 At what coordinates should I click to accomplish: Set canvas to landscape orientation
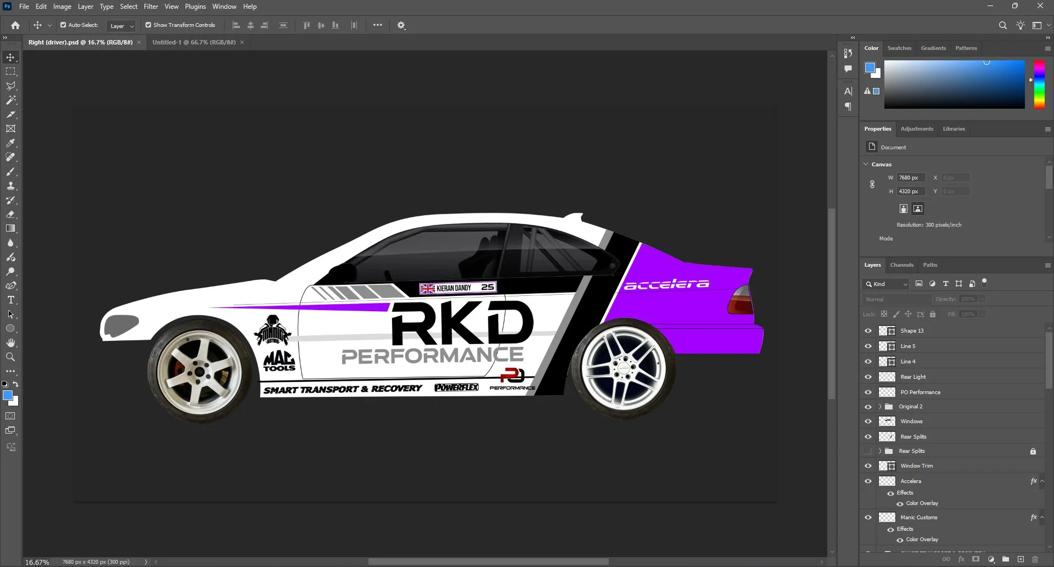coord(918,209)
